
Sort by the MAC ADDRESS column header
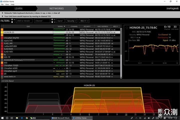point(103,27)
